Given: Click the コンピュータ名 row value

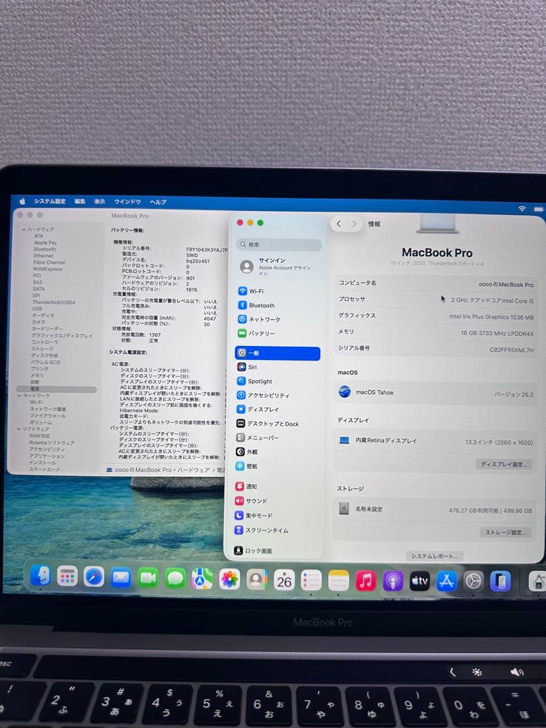Looking at the screenshot, I should pos(506,284).
